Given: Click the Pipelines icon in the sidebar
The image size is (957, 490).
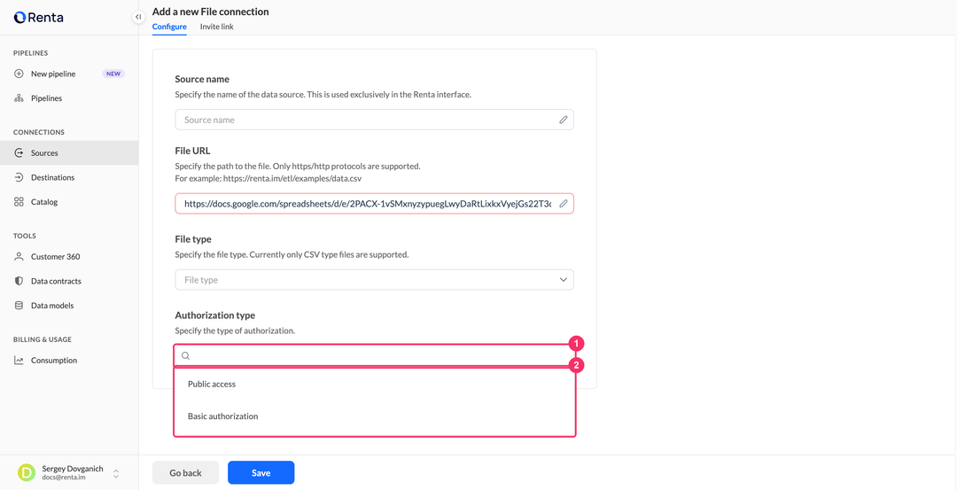Looking at the screenshot, I should 19,98.
